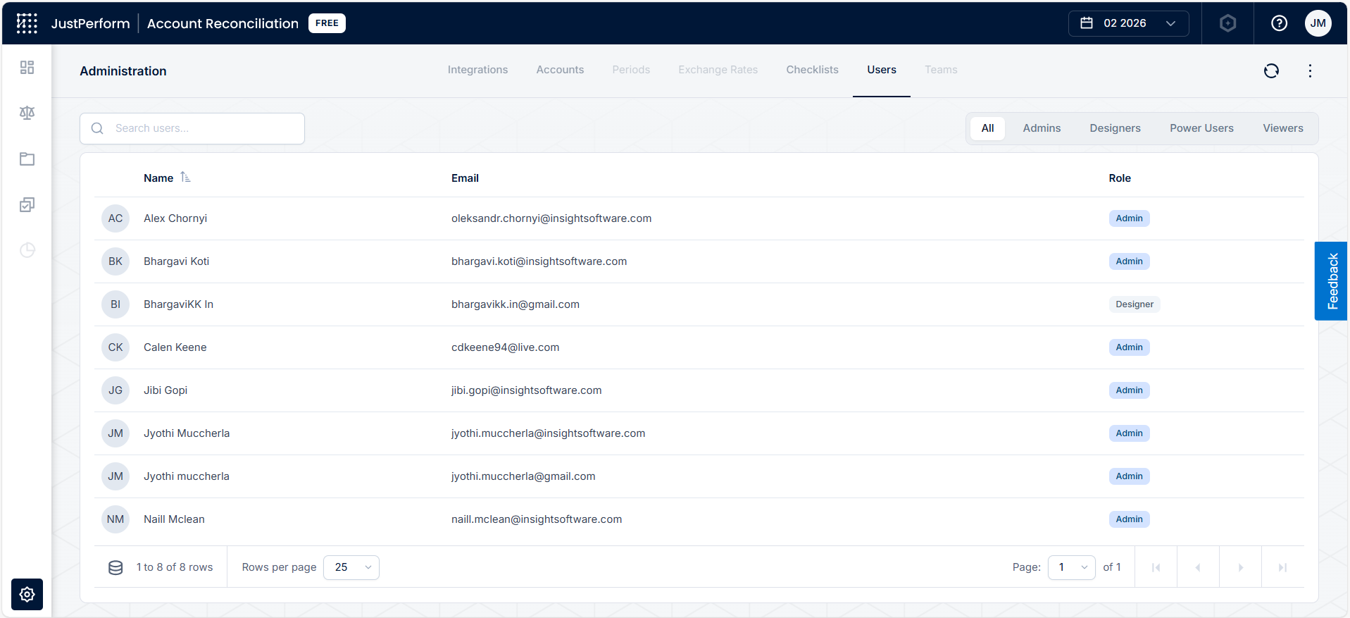Open the checklist tasks sidebar icon
The image size is (1350, 618).
[x=27, y=204]
